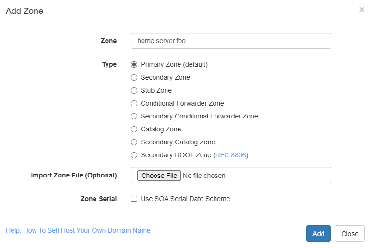
Task: Click the 'Import Zone File (Optional)' label
Action: click(74, 175)
